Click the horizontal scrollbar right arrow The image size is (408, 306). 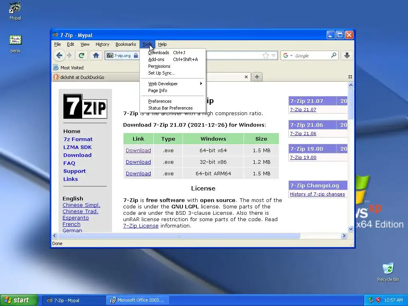(344, 236)
